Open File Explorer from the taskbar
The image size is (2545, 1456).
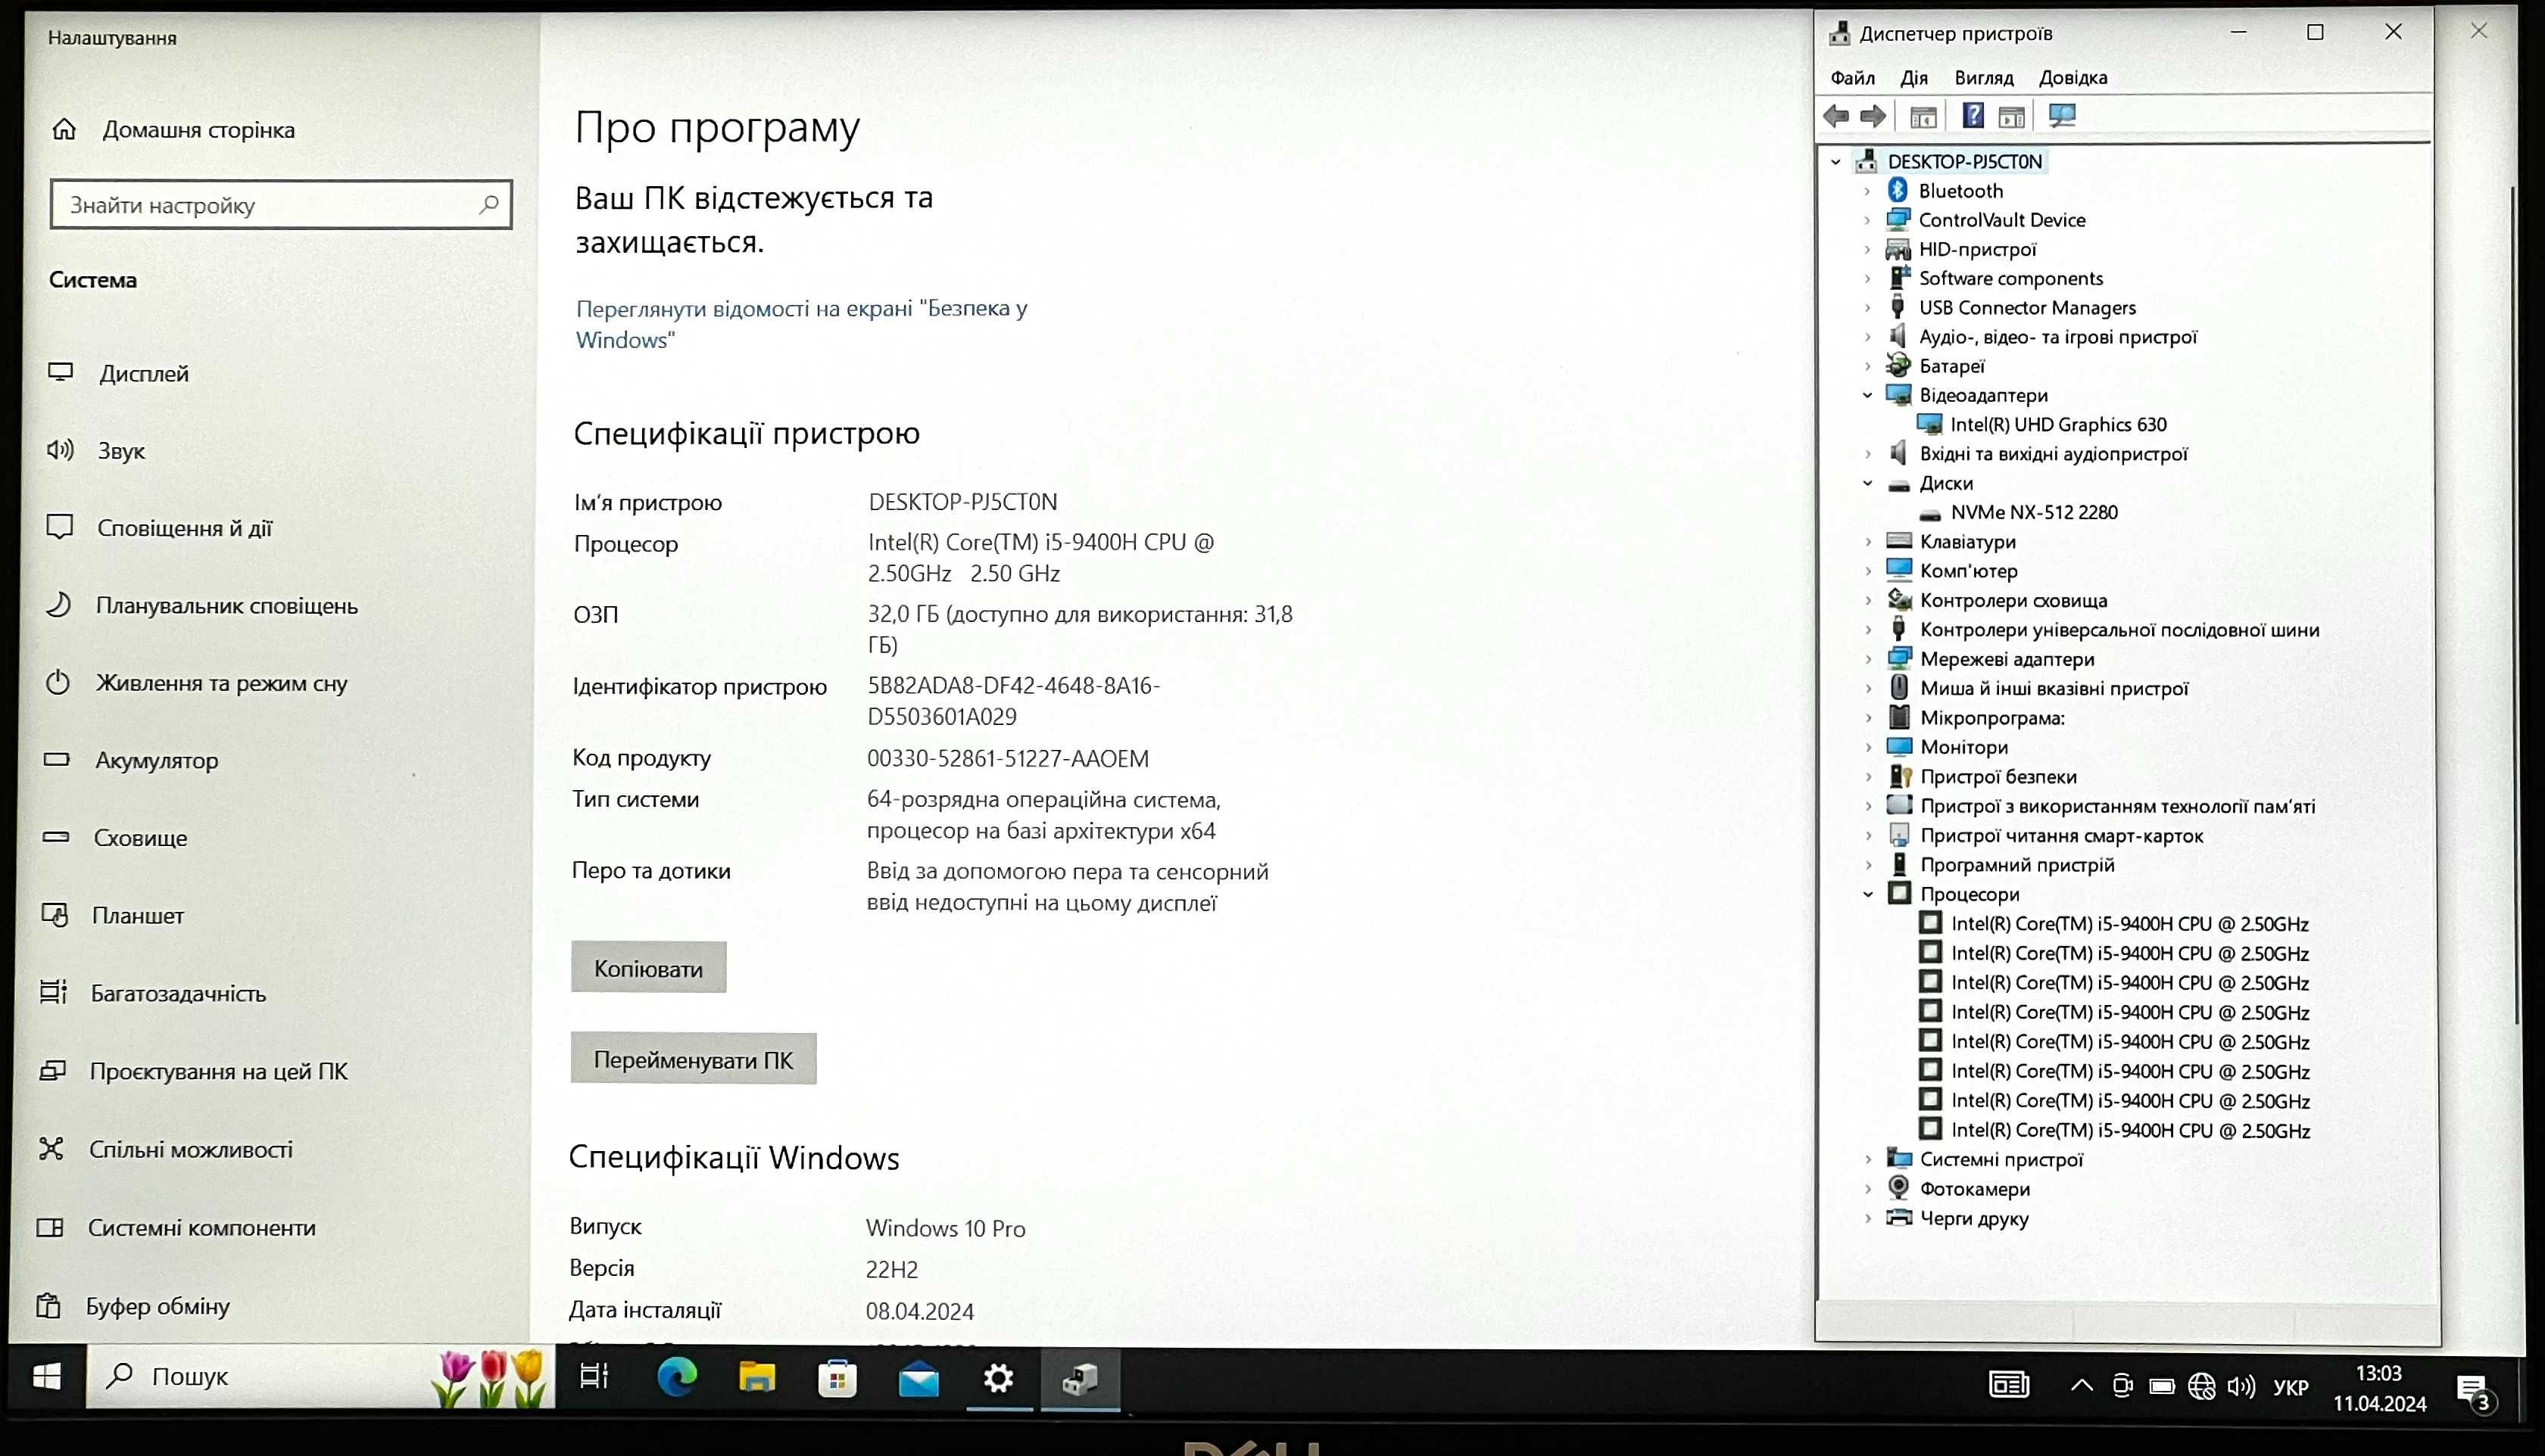(757, 1378)
